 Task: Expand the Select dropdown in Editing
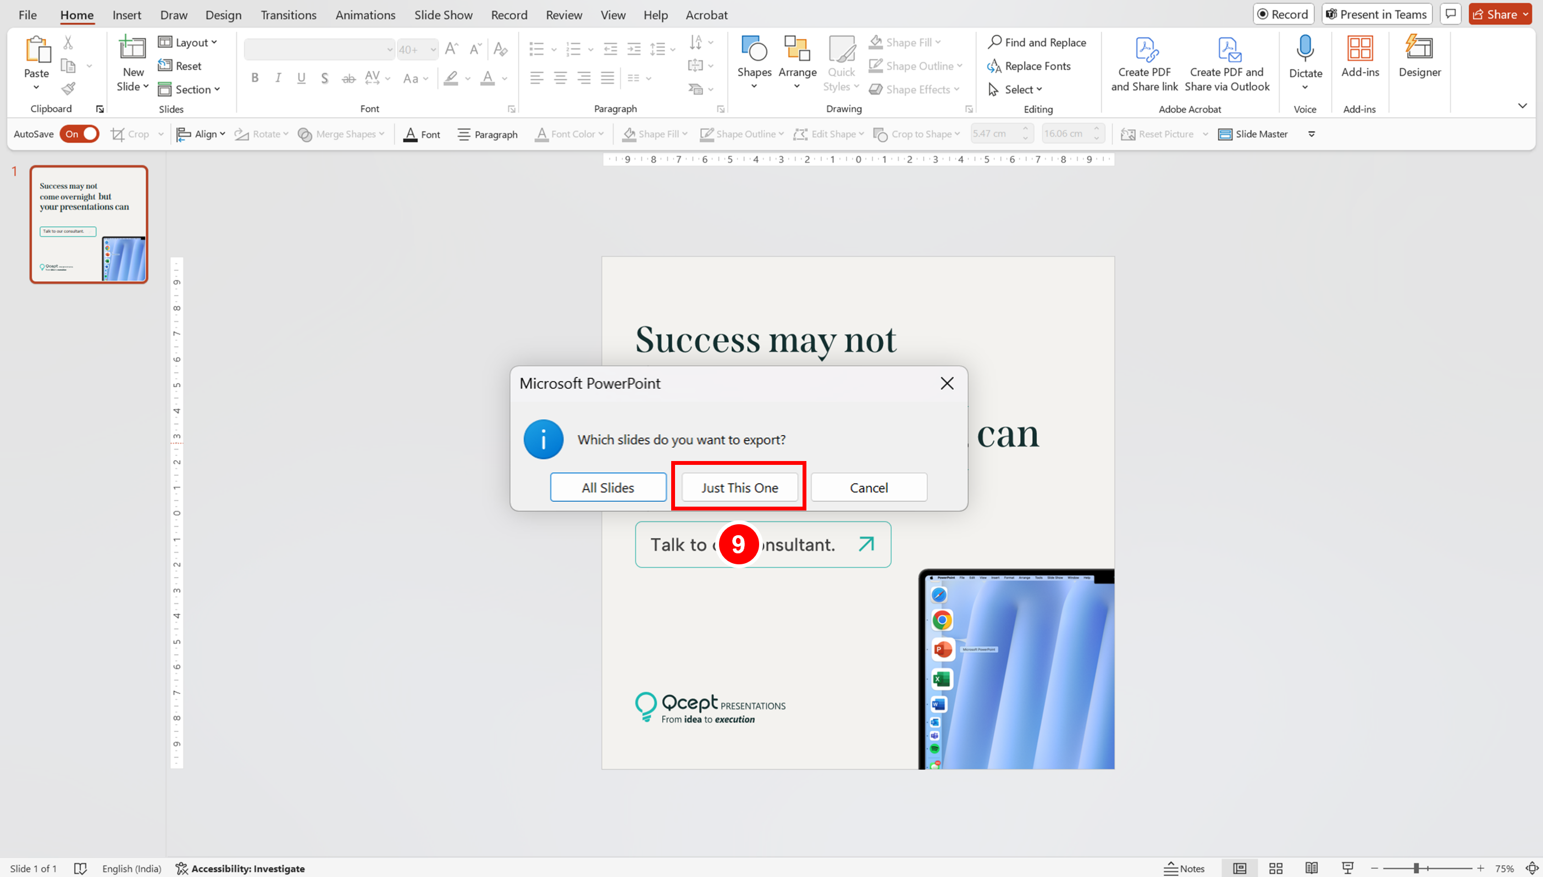click(1016, 89)
